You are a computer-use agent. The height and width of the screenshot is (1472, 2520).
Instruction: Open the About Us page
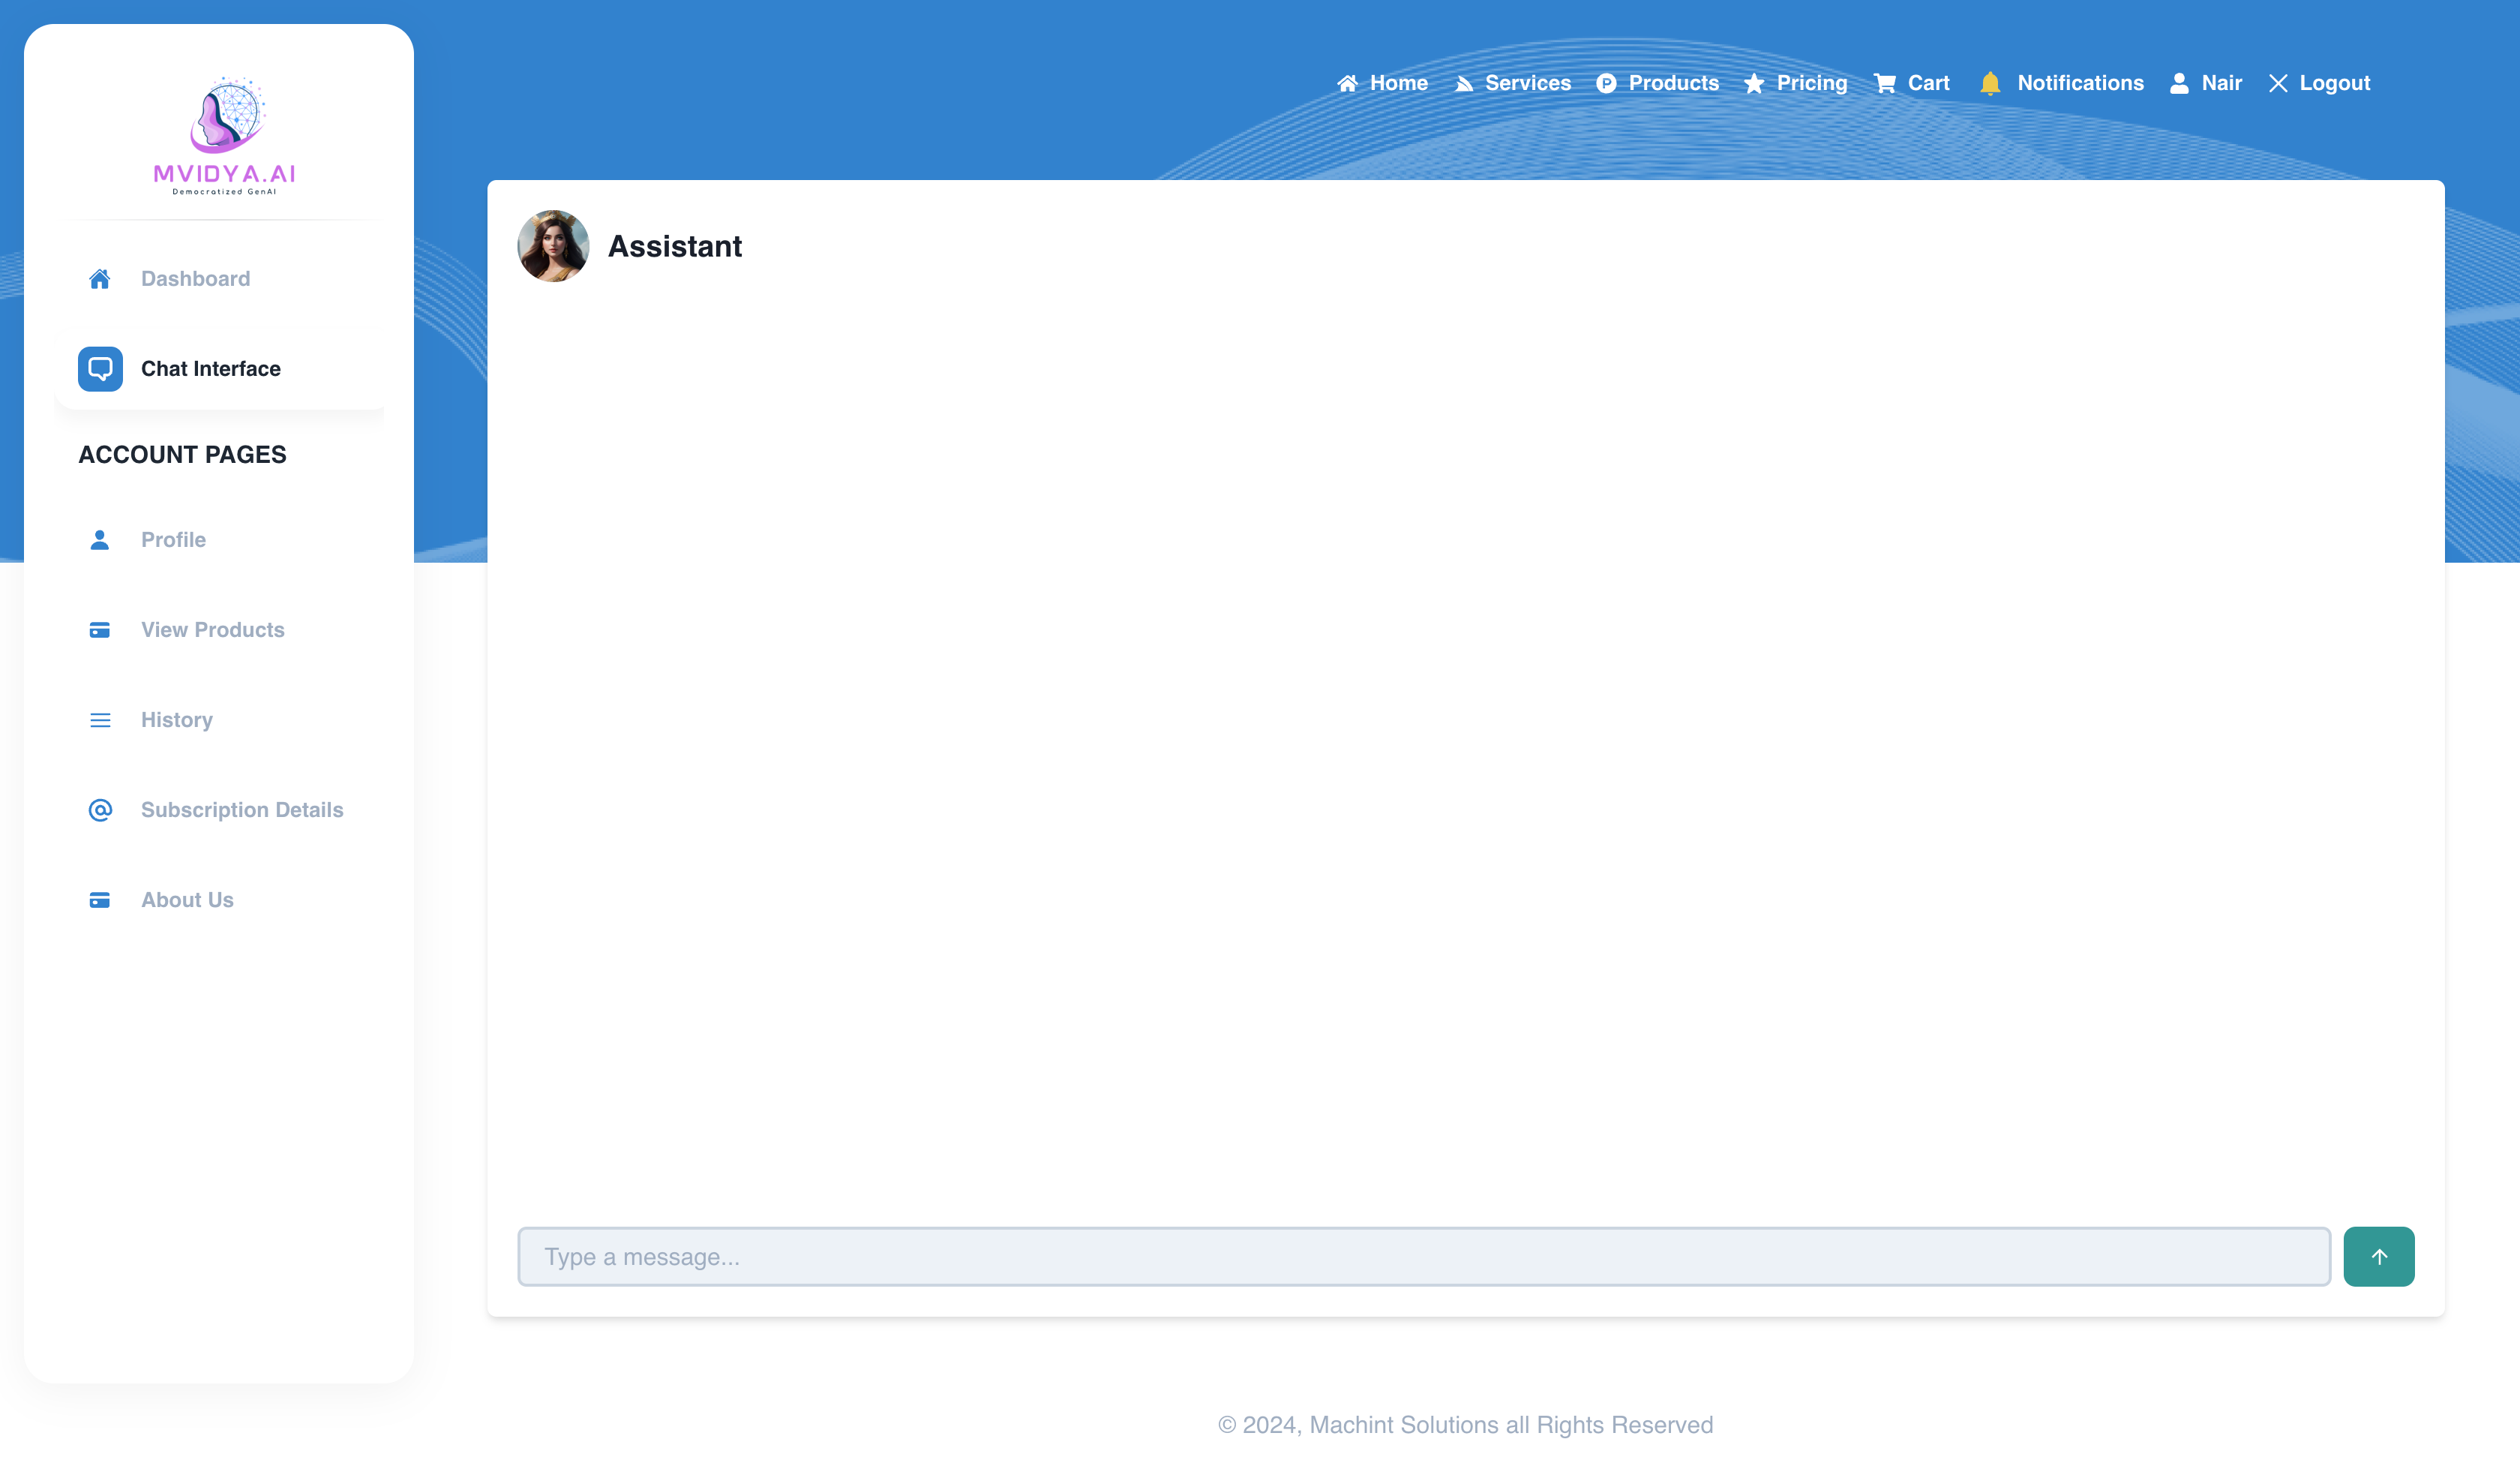187,900
